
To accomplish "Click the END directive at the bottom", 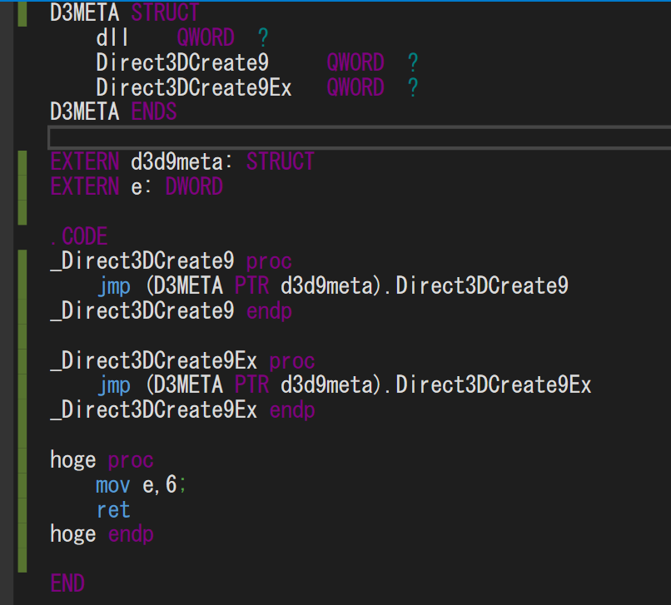I will point(67,583).
